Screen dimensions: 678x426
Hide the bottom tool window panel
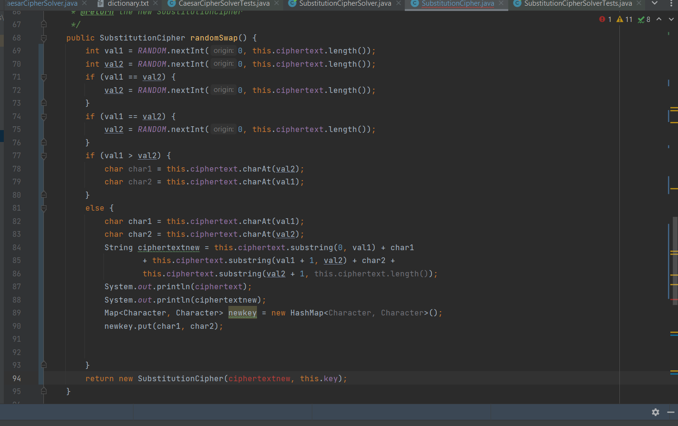coord(671,412)
